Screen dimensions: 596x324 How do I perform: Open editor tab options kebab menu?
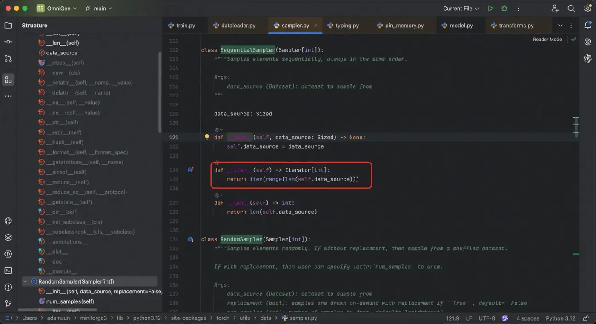(571, 26)
